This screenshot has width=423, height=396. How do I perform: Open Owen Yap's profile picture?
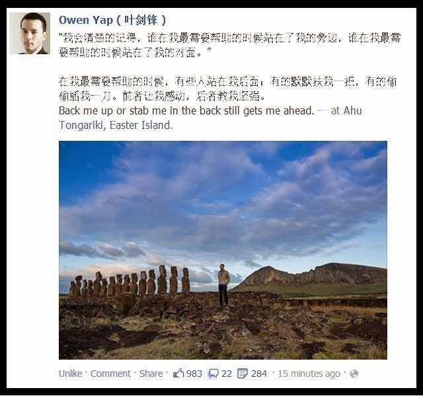click(30, 33)
